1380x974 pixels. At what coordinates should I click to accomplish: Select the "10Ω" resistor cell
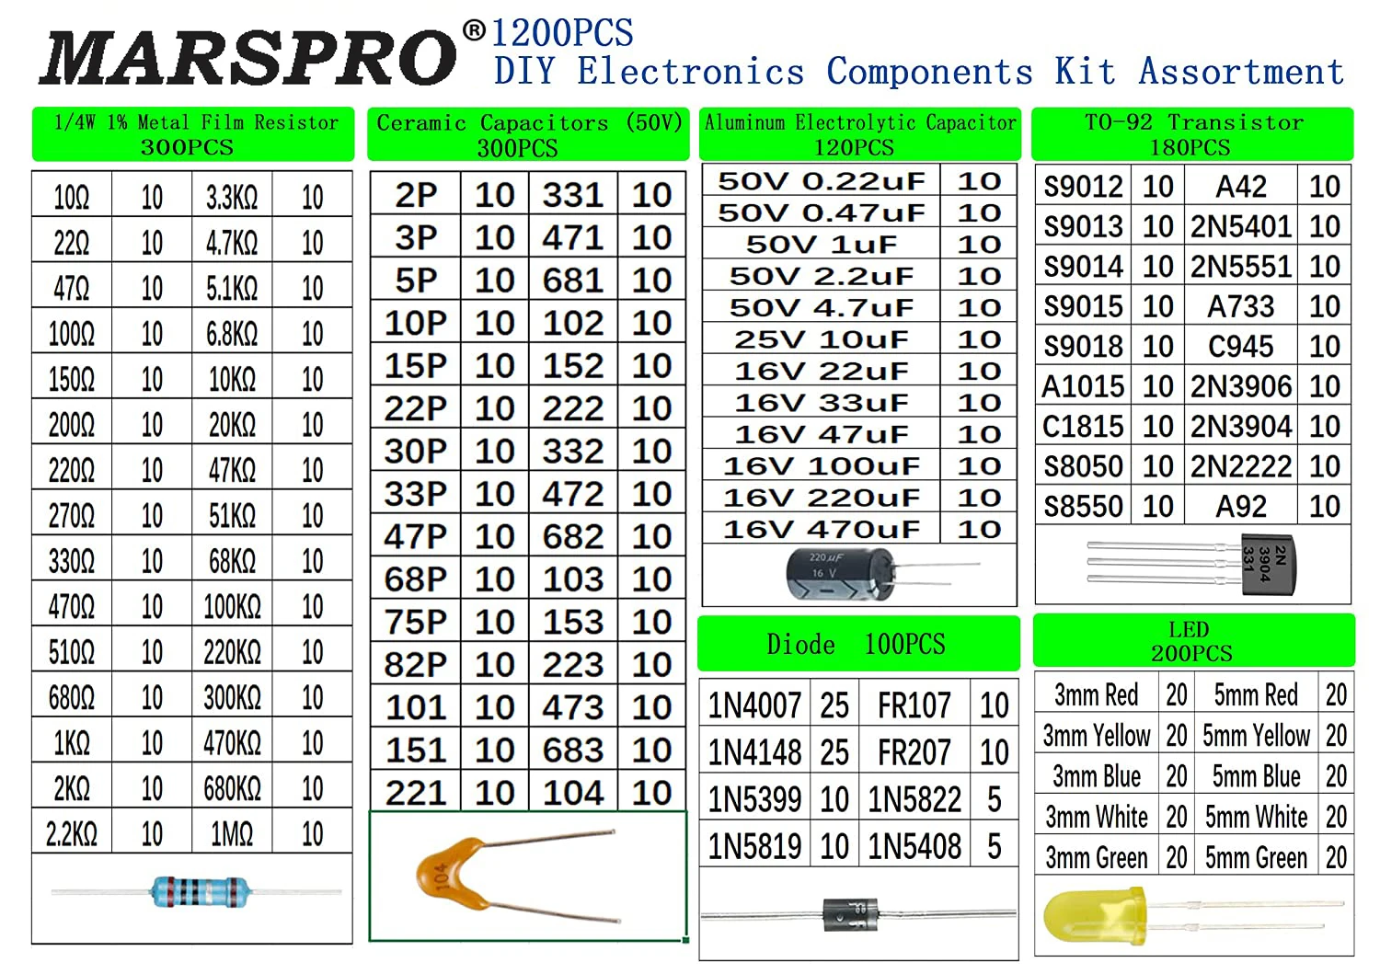tap(72, 195)
